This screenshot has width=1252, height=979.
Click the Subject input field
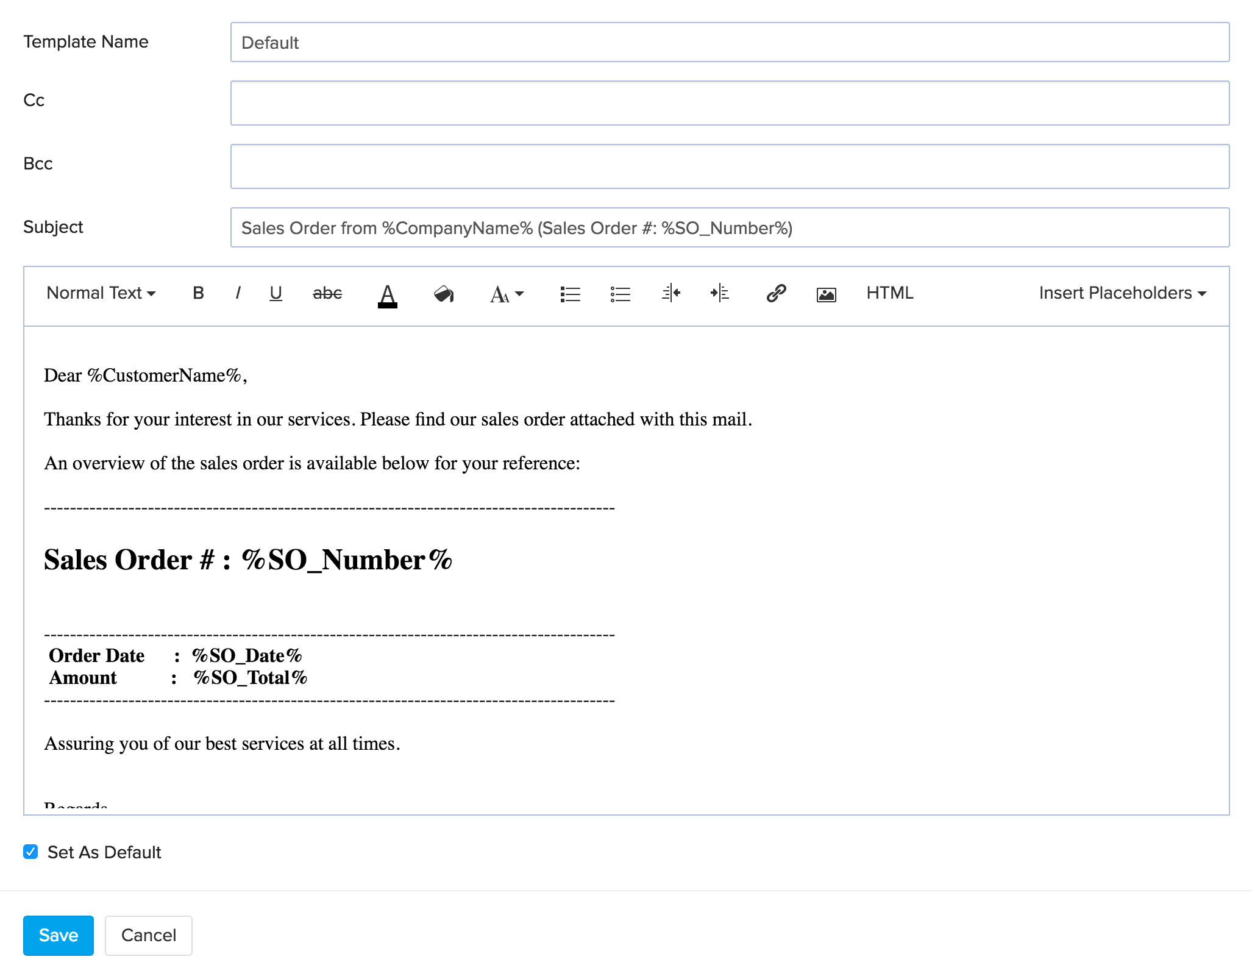click(x=728, y=227)
